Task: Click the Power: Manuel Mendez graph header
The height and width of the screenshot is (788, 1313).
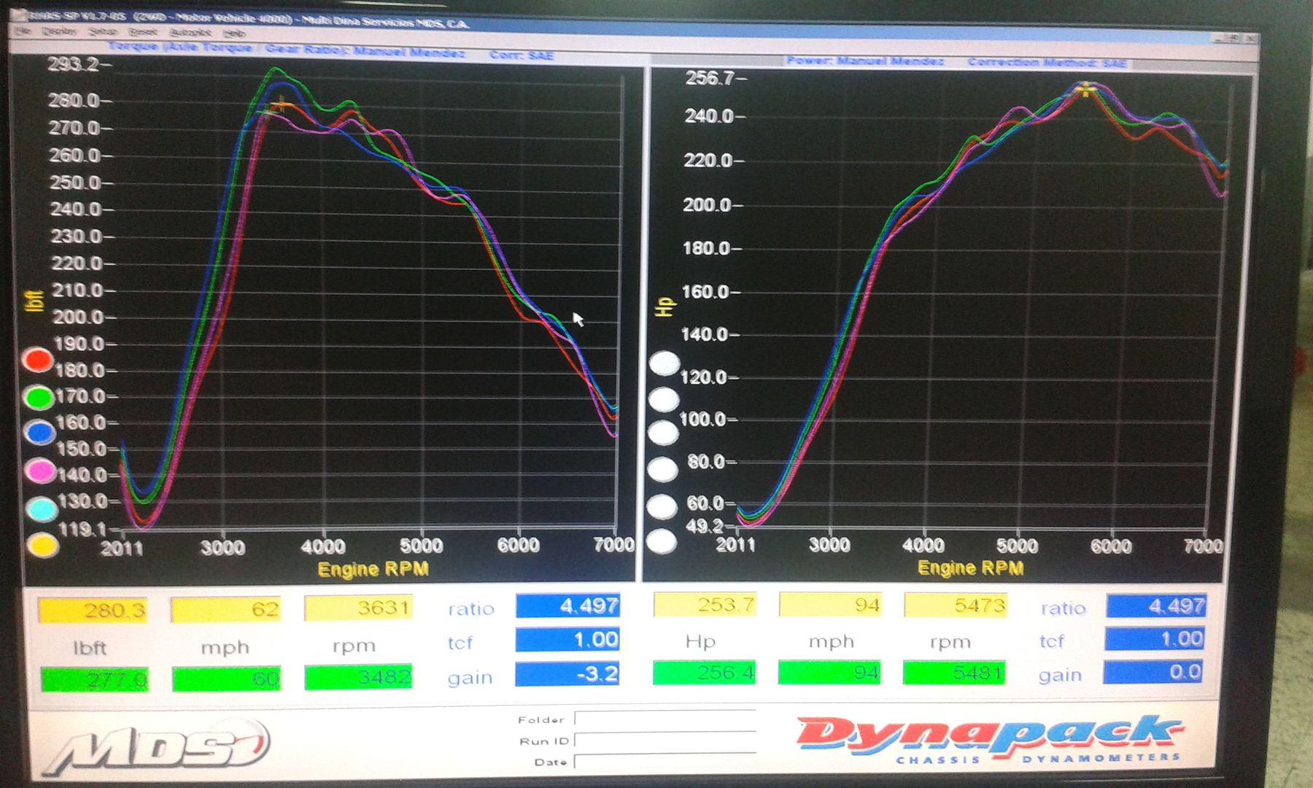Action: [864, 61]
